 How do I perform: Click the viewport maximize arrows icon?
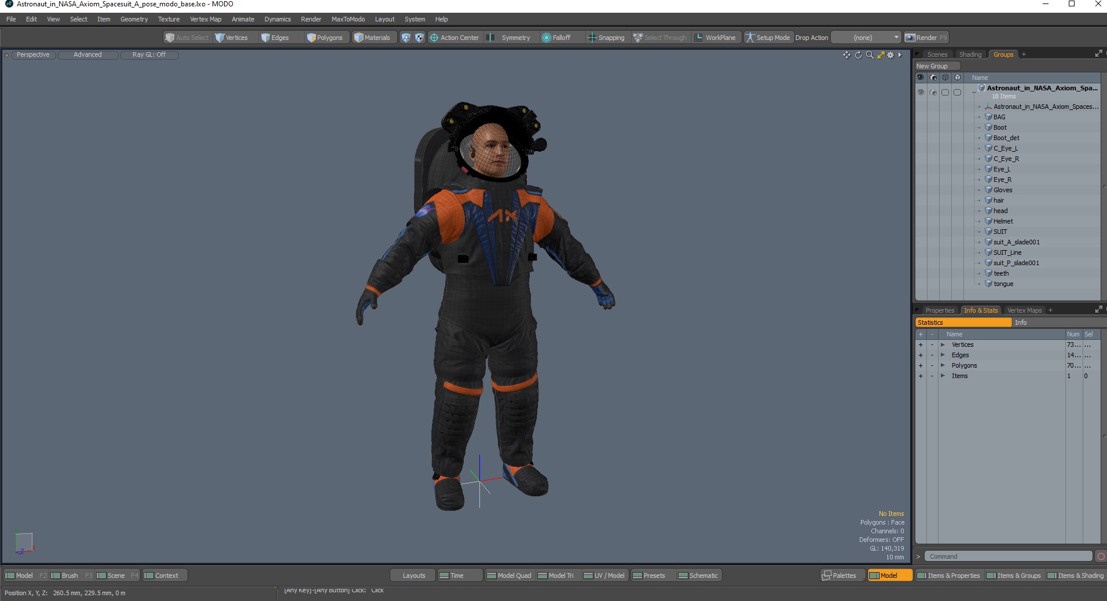[x=881, y=55]
